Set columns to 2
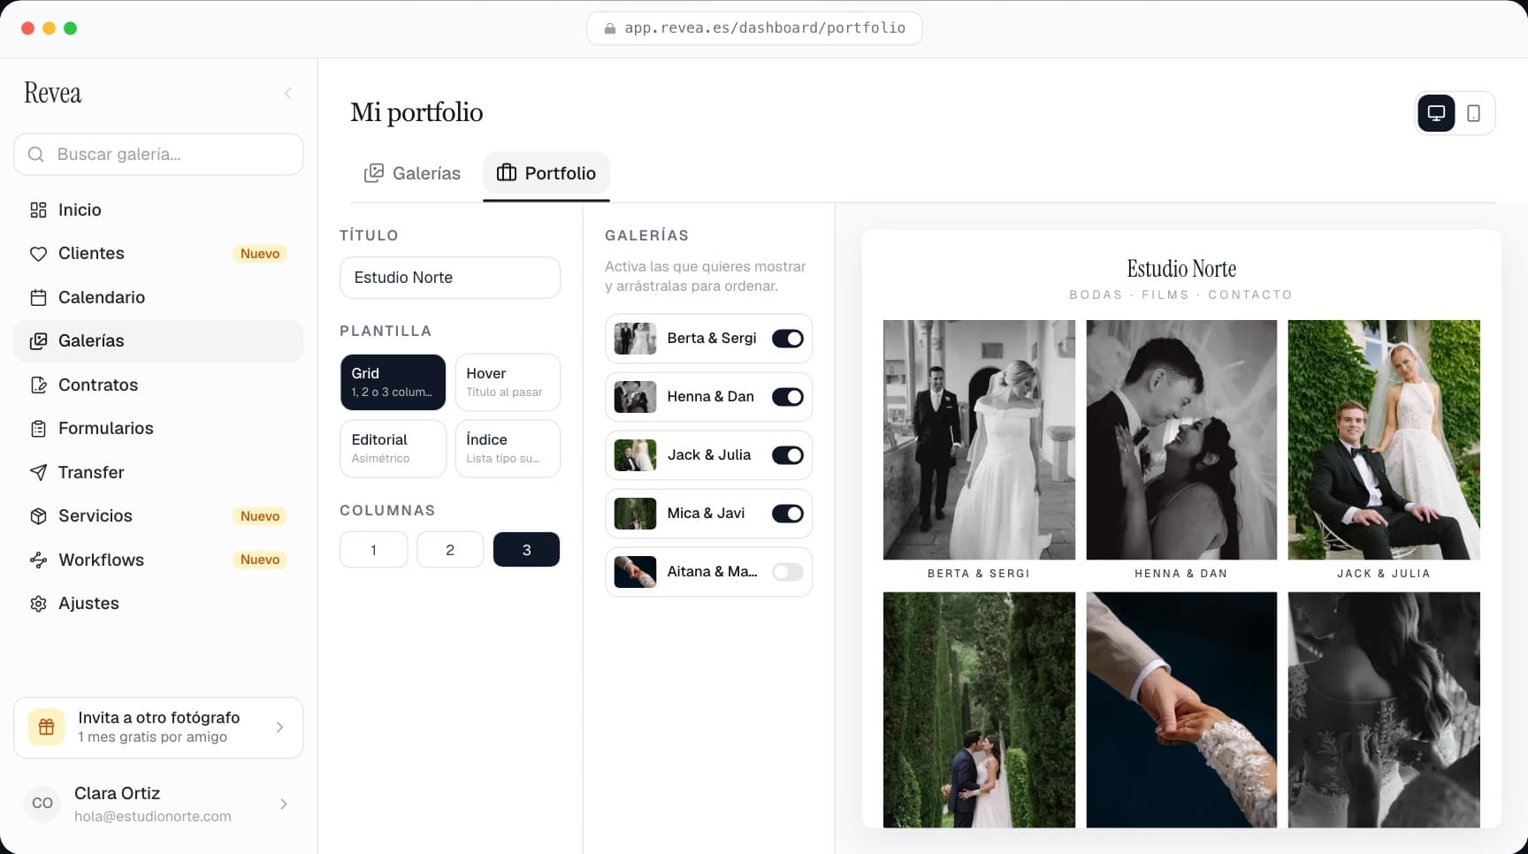1528x854 pixels. (450, 550)
